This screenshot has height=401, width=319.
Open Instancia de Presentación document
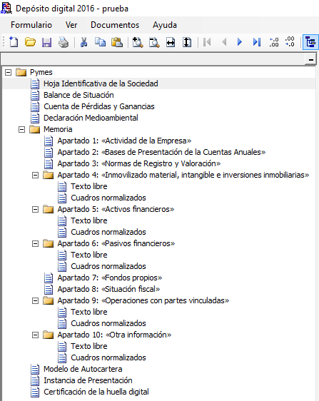88,380
